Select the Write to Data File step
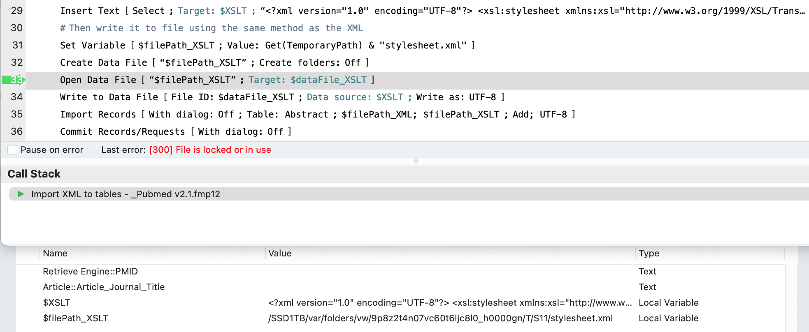Image resolution: width=809 pixels, height=332 pixels. 417,97
